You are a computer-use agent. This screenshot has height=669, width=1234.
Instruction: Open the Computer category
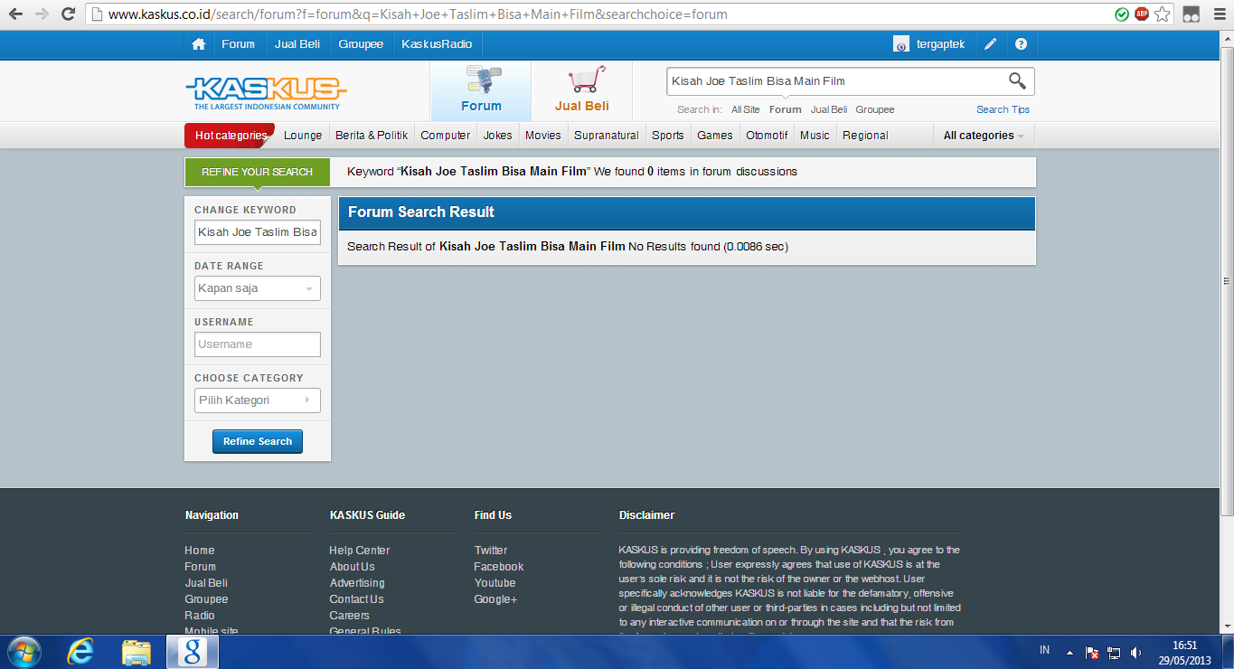(446, 136)
